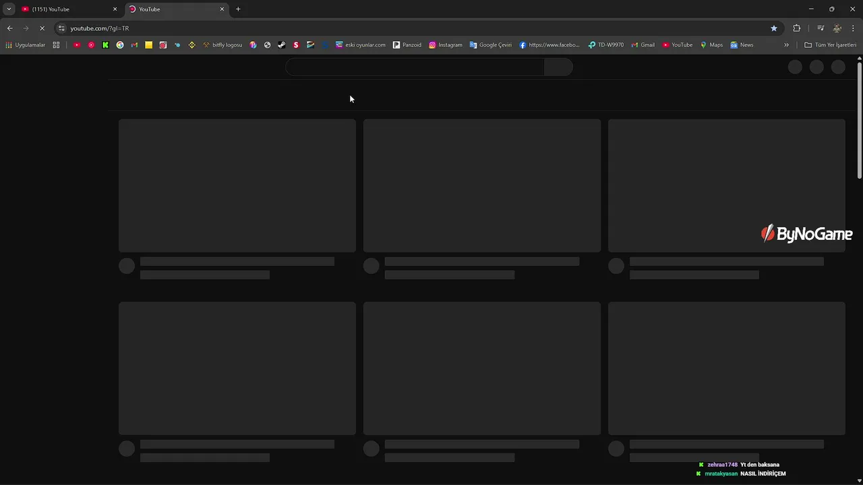Open the Maps bookmark
Screen dimensions: 863x485
711,45
